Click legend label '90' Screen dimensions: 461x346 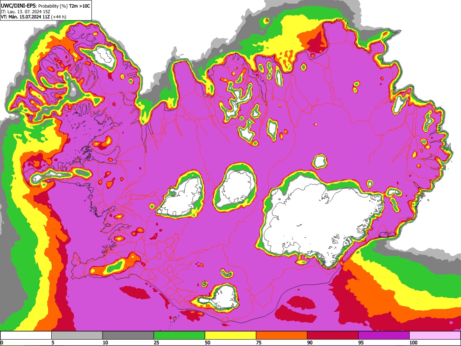pos(310,342)
